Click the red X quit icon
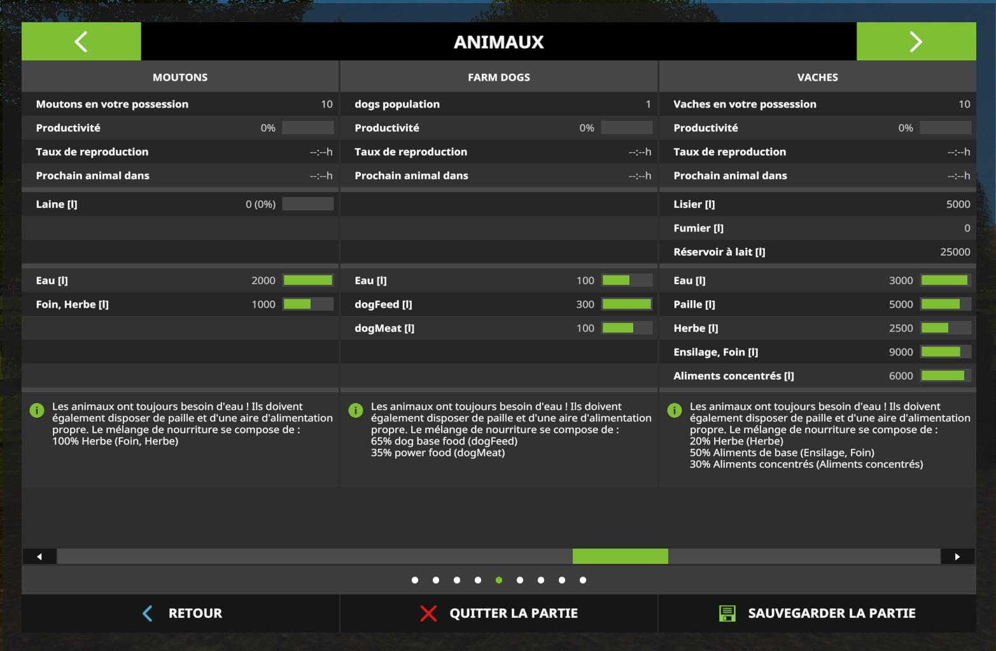This screenshot has width=996, height=651. 428,613
